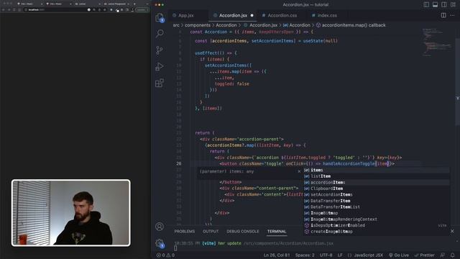The width and height of the screenshot is (460, 259).
Task: Click errors and warnings status indicator
Action: click(x=166, y=255)
